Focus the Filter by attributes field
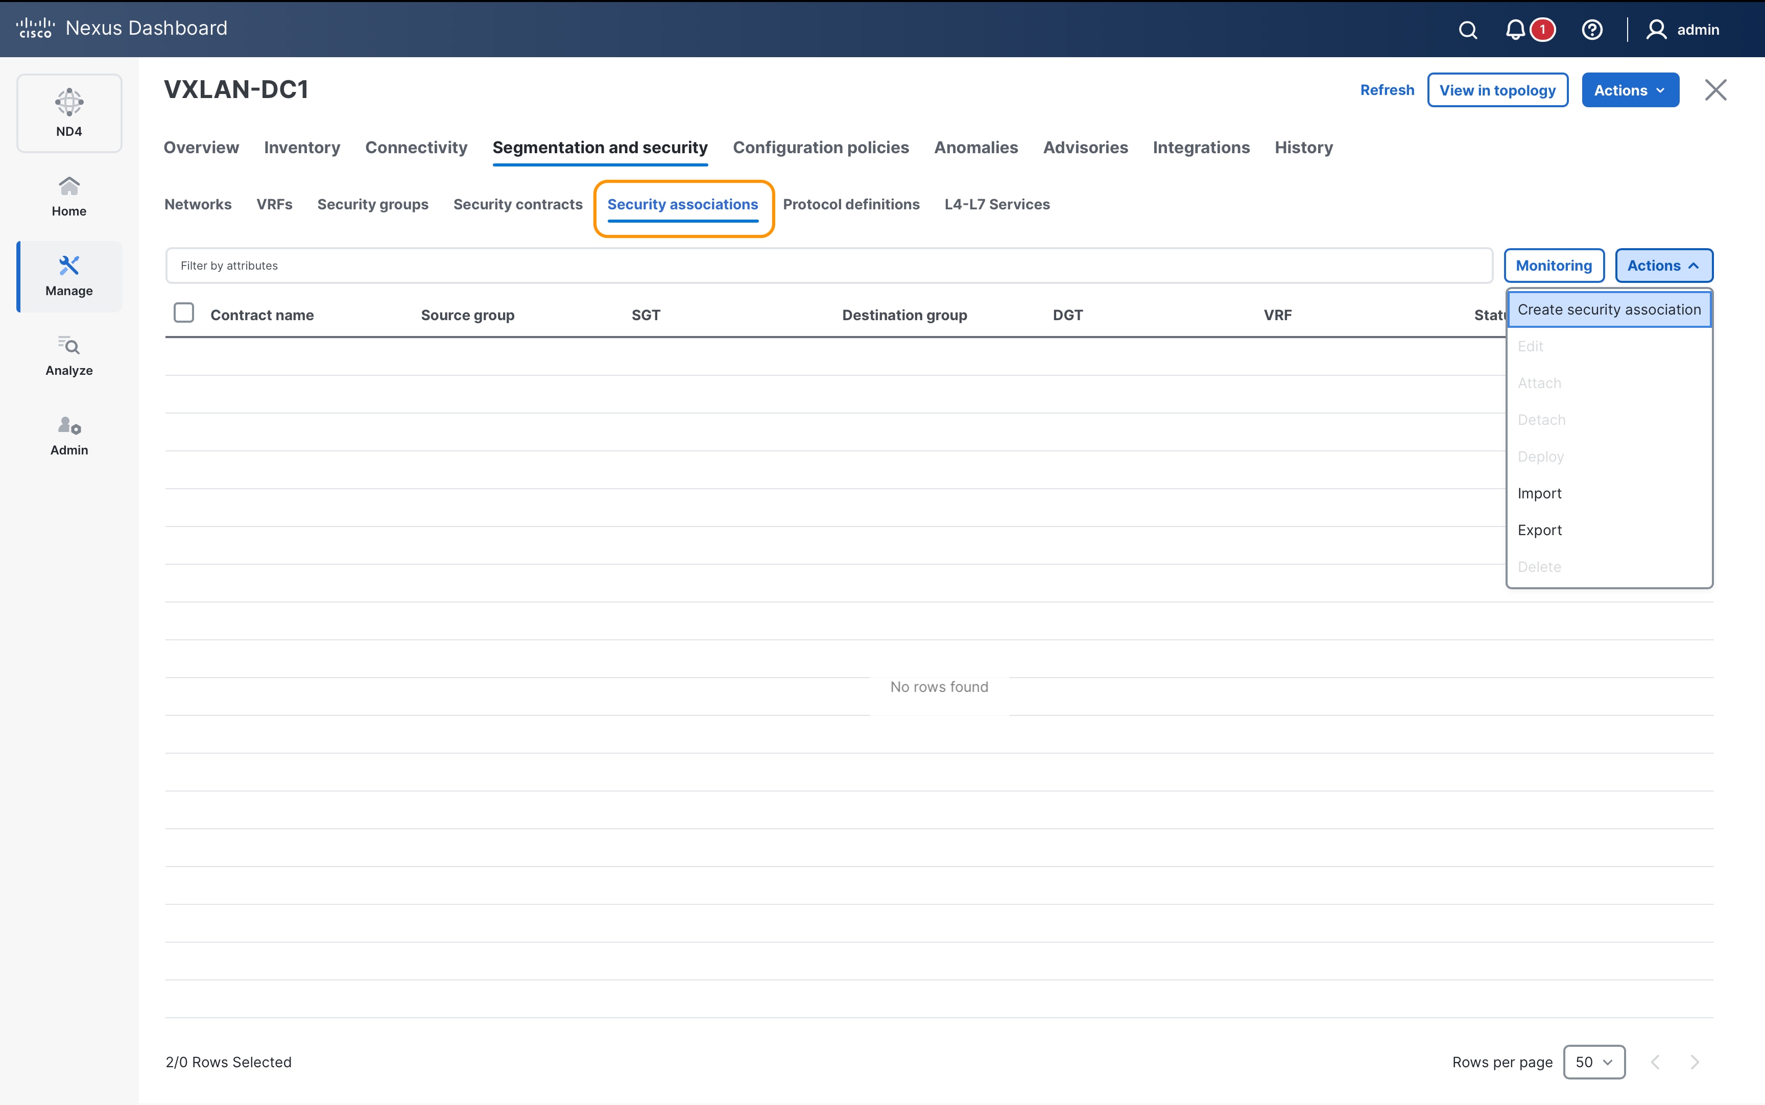 tap(829, 266)
